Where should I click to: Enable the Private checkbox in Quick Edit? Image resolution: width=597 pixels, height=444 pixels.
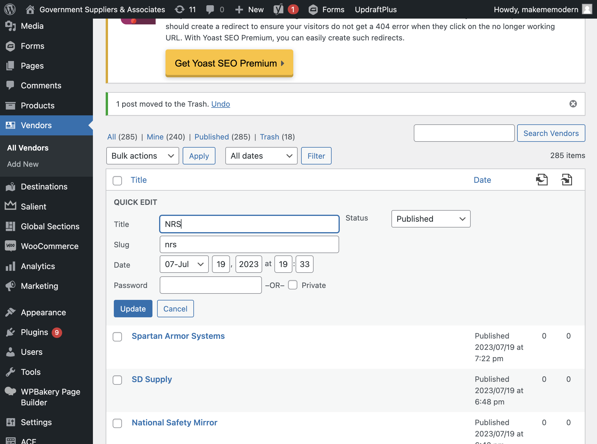pos(293,285)
